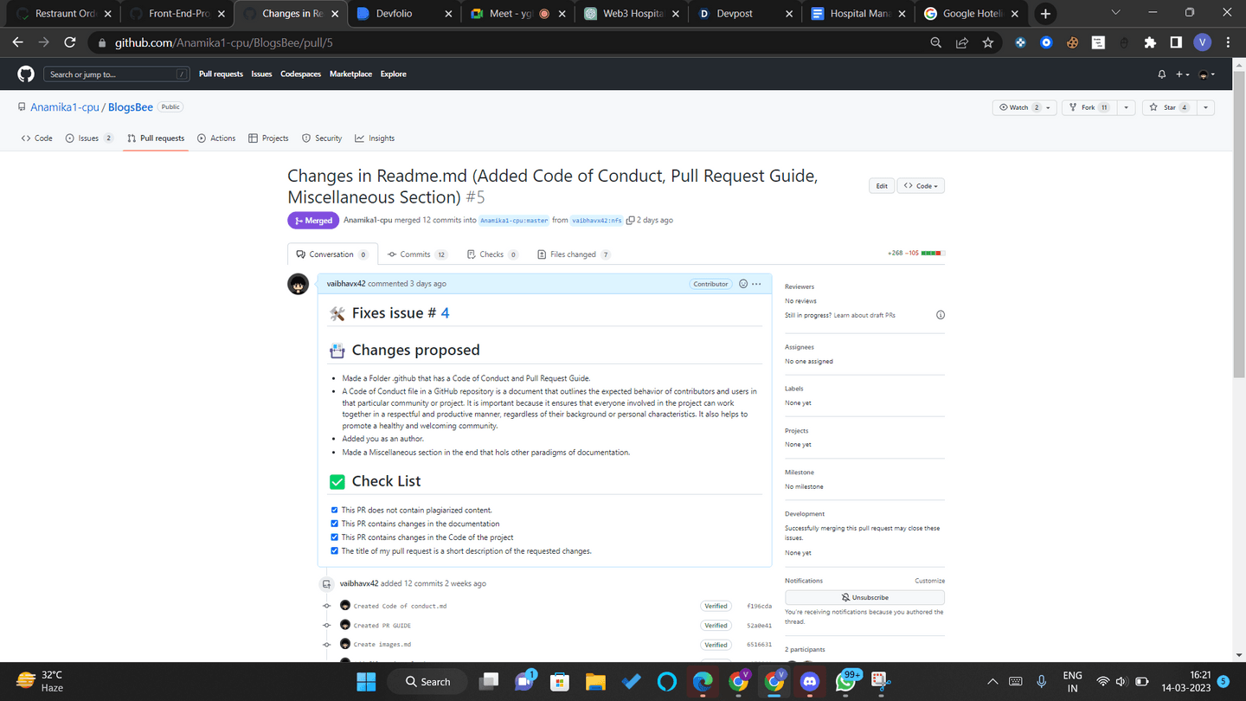The image size is (1246, 701).
Task: Toggle 'changes in the documentation' checkbox
Action: (x=335, y=524)
